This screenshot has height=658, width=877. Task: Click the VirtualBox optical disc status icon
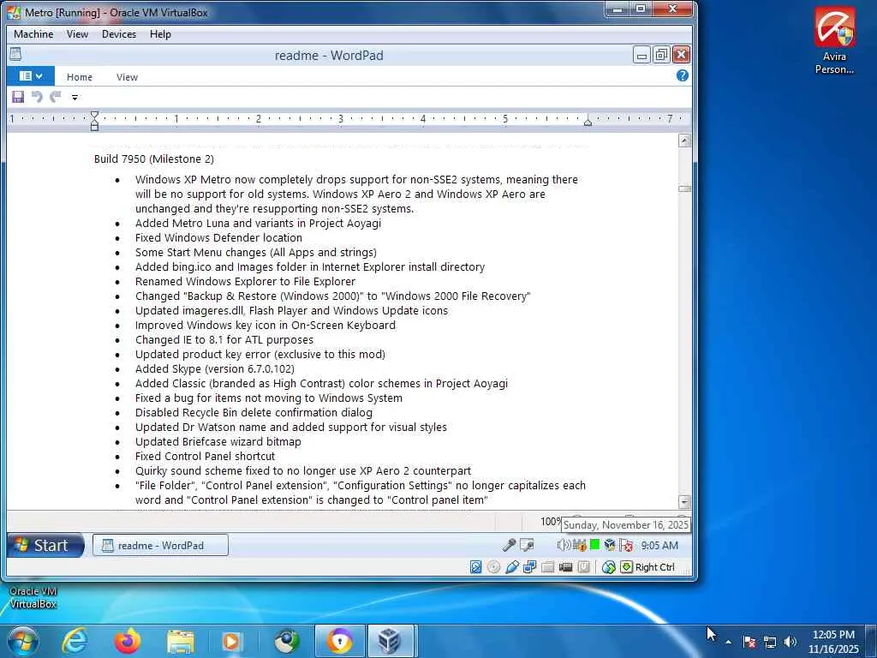click(493, 567)
